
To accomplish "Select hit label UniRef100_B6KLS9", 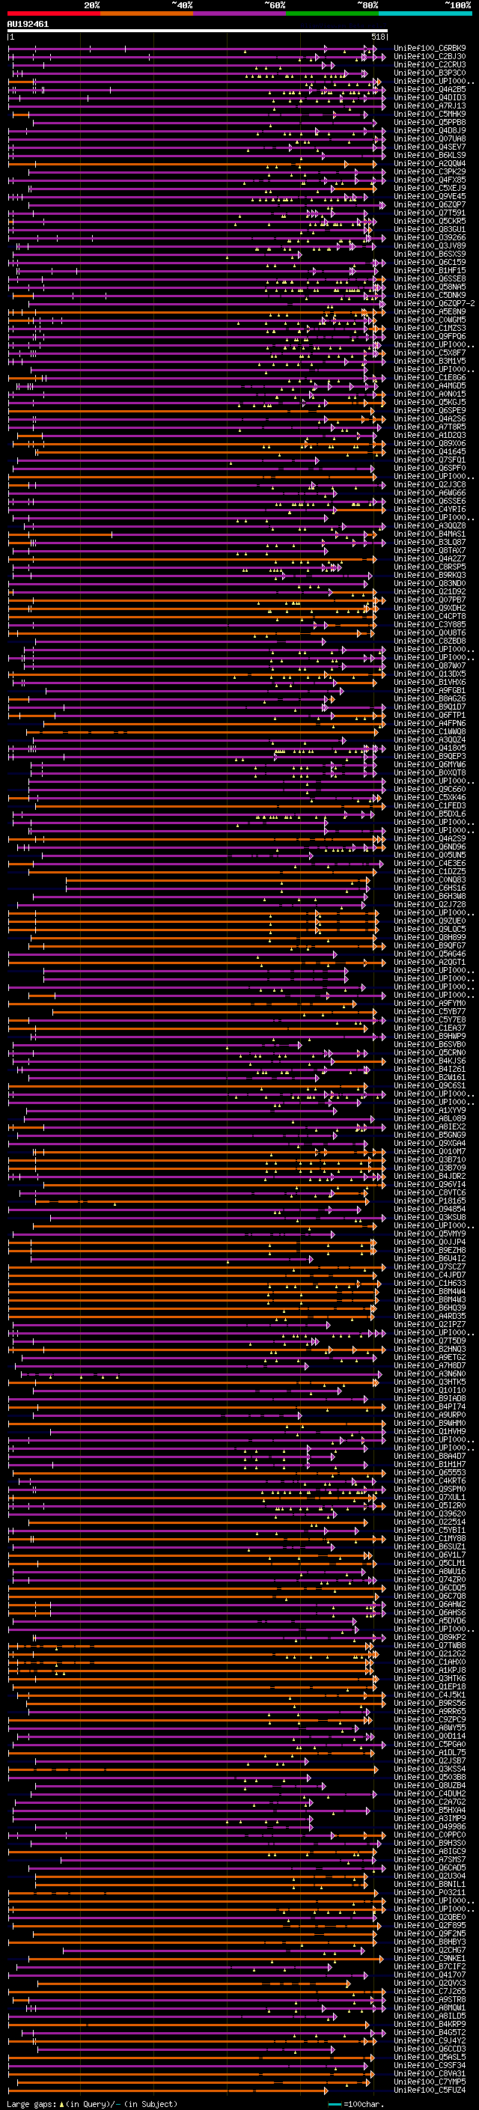I will coord(430,156).
